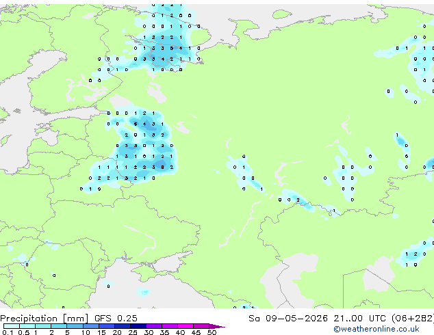Click the '40' legend scale label
Image resolution: width=434 pixels, height=335 pixels.
(x=180, y=332)
